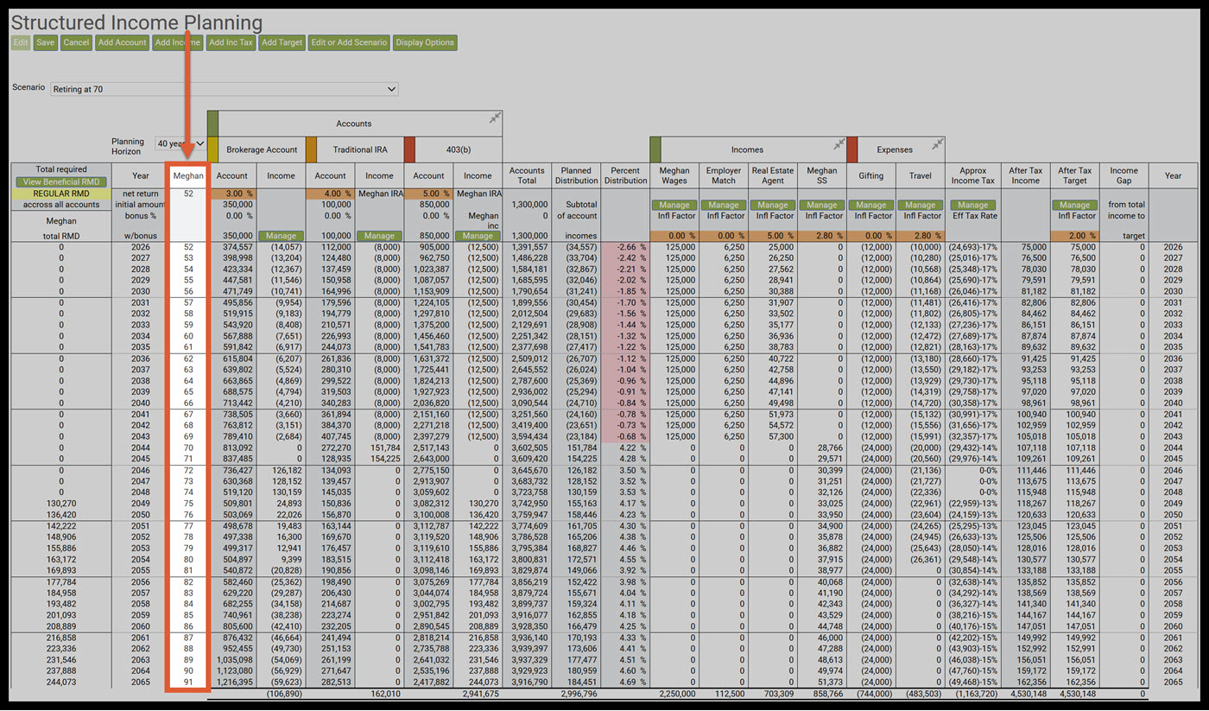Click Manage for Travel expense
Viewport: 1209px width, 711px height.
pyautogui.click(x=921, y=205)
